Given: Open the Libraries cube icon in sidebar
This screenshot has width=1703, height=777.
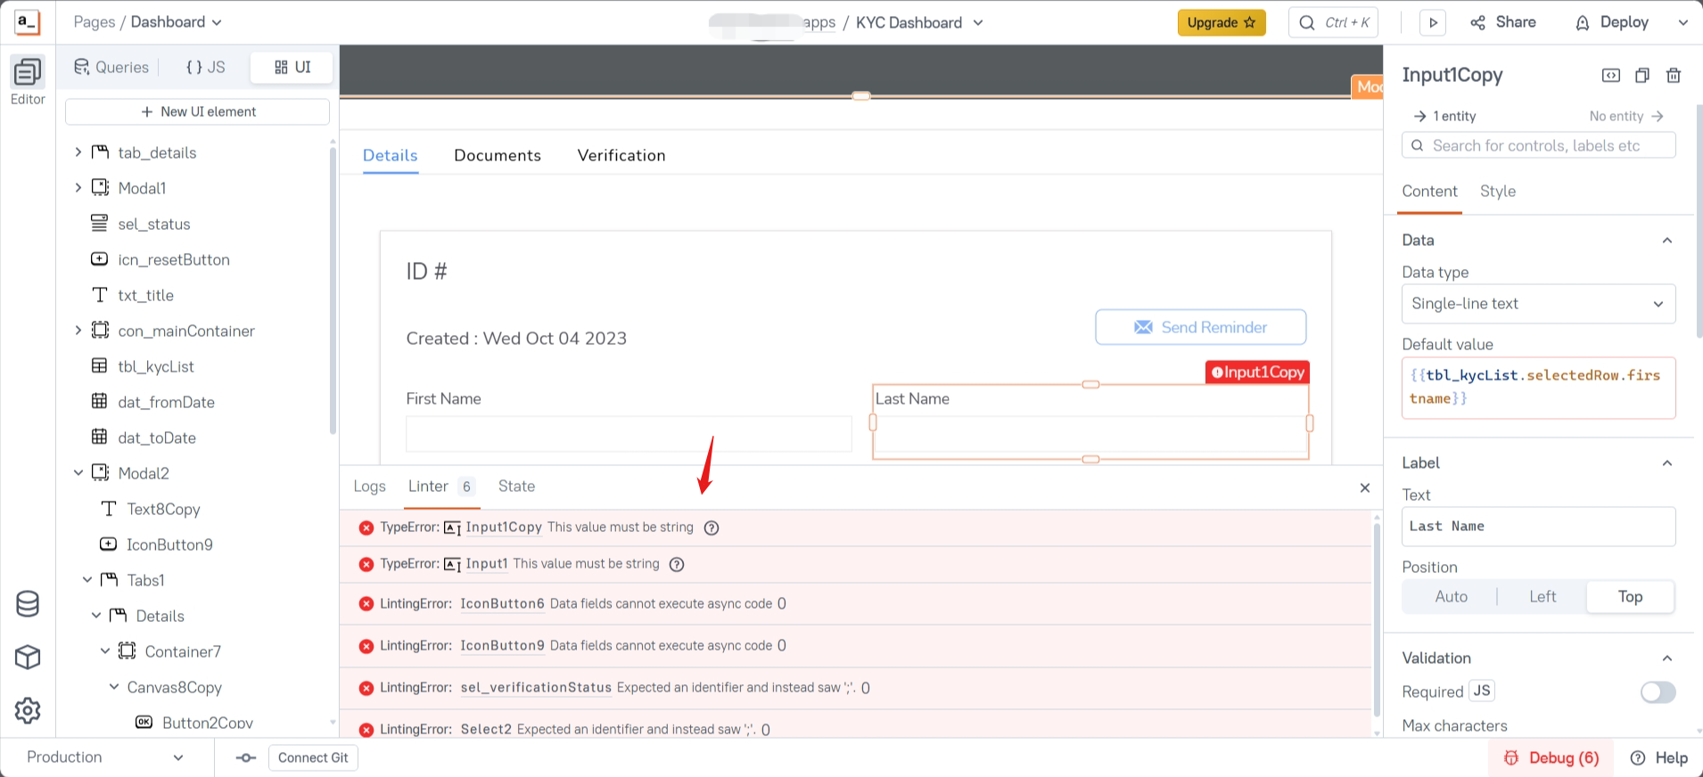Looking at the screenshot, I should click(28, 658).
